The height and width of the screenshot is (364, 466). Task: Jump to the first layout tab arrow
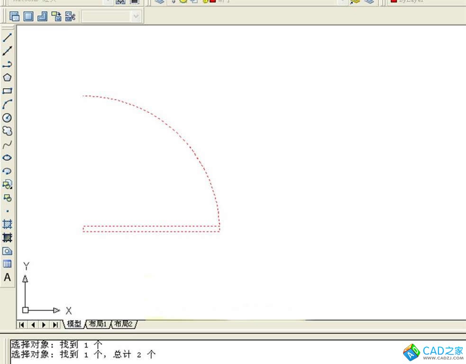22,325
